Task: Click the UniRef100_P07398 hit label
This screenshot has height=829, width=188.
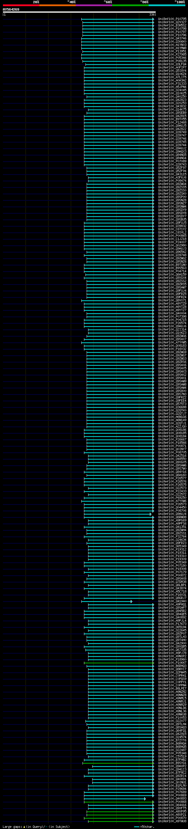Action: [172, 316]
